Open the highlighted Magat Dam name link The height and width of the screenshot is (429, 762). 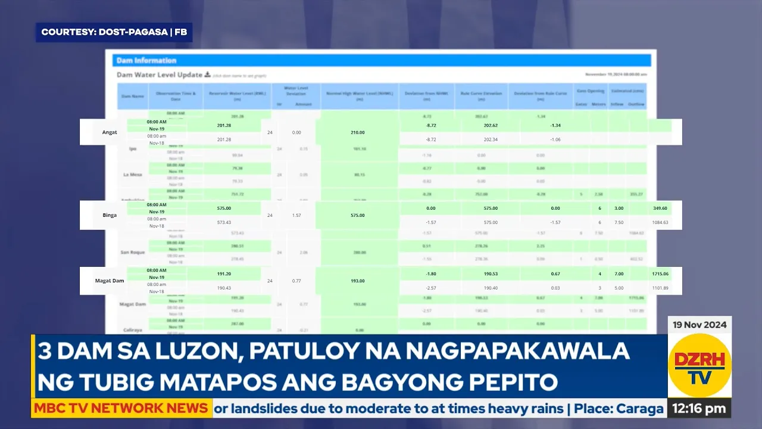(110, 280)
